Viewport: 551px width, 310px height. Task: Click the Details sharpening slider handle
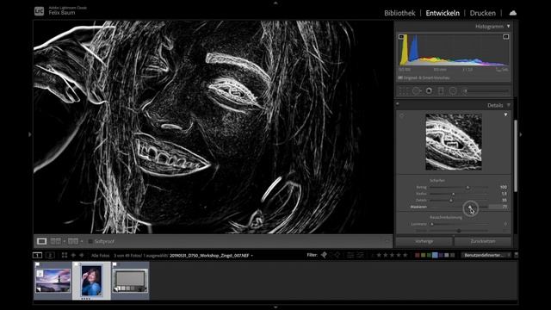point(451,201)
